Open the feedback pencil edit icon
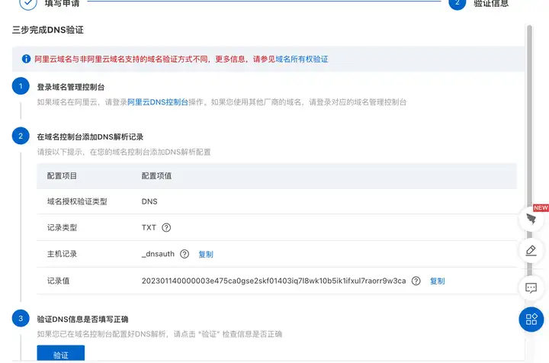Screen dimensions: 549x363 (x=531, y=250)
